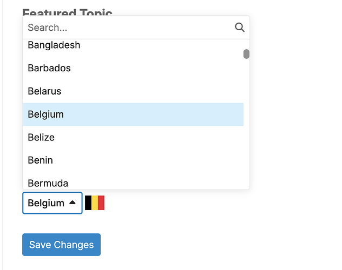Click the red stripe of the flag
The image size is (342, 270).
coord(101,203)
